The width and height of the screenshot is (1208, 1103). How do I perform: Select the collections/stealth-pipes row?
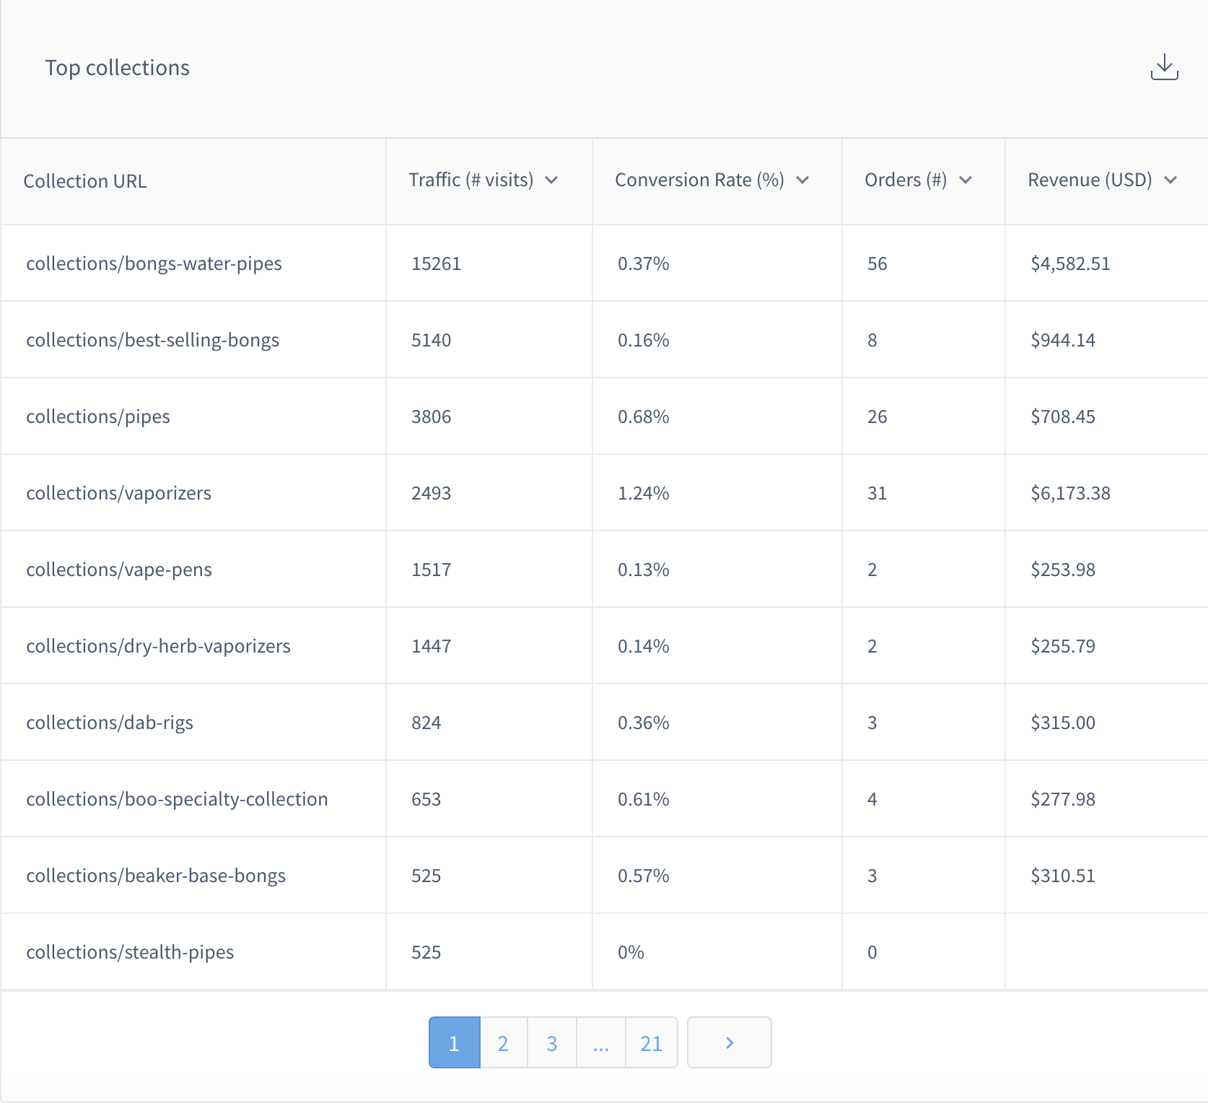click(x=130, y=951)
